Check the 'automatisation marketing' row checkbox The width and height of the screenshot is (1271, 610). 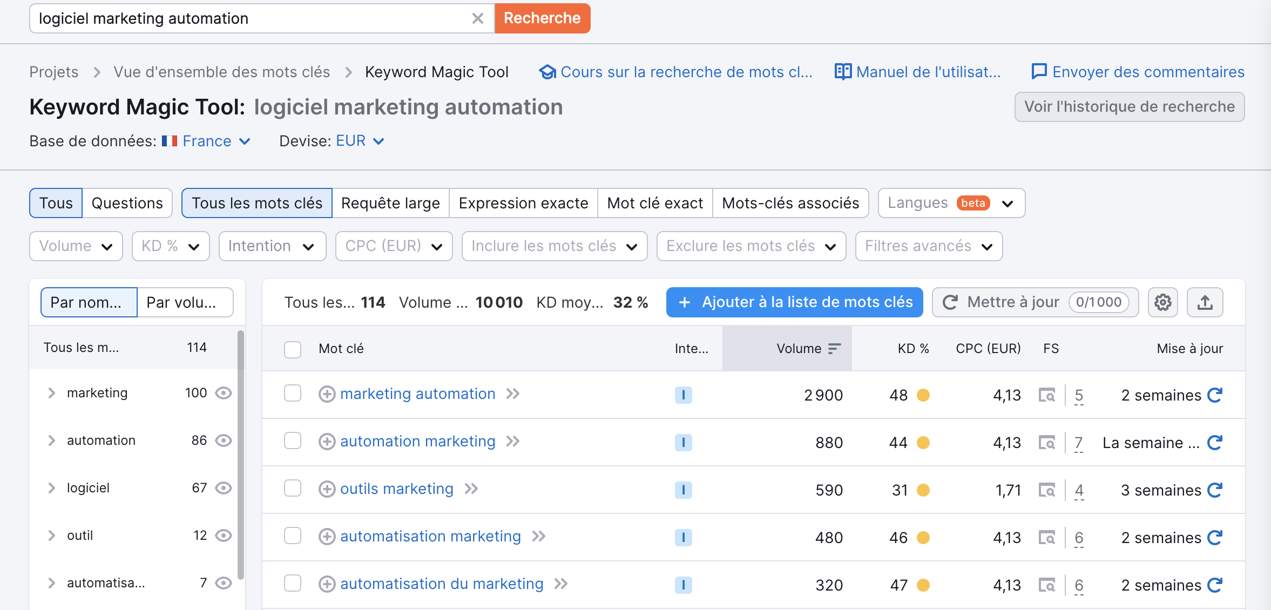[x=293, y=536]
